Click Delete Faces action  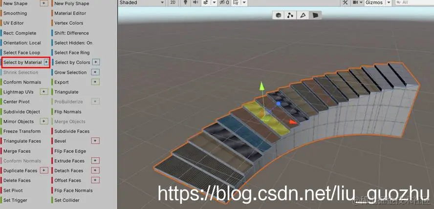[17, 181]
